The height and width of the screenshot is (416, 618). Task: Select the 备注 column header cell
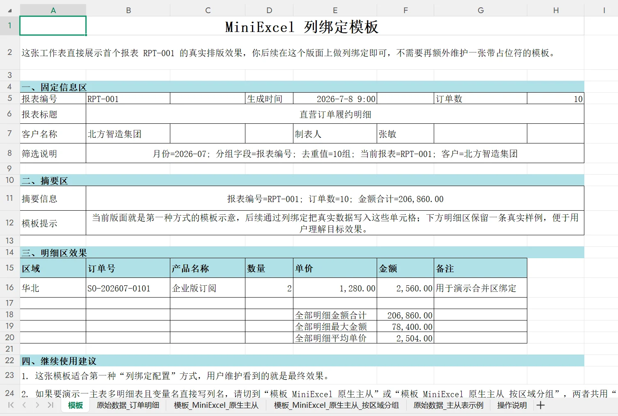tap(481, 268)
